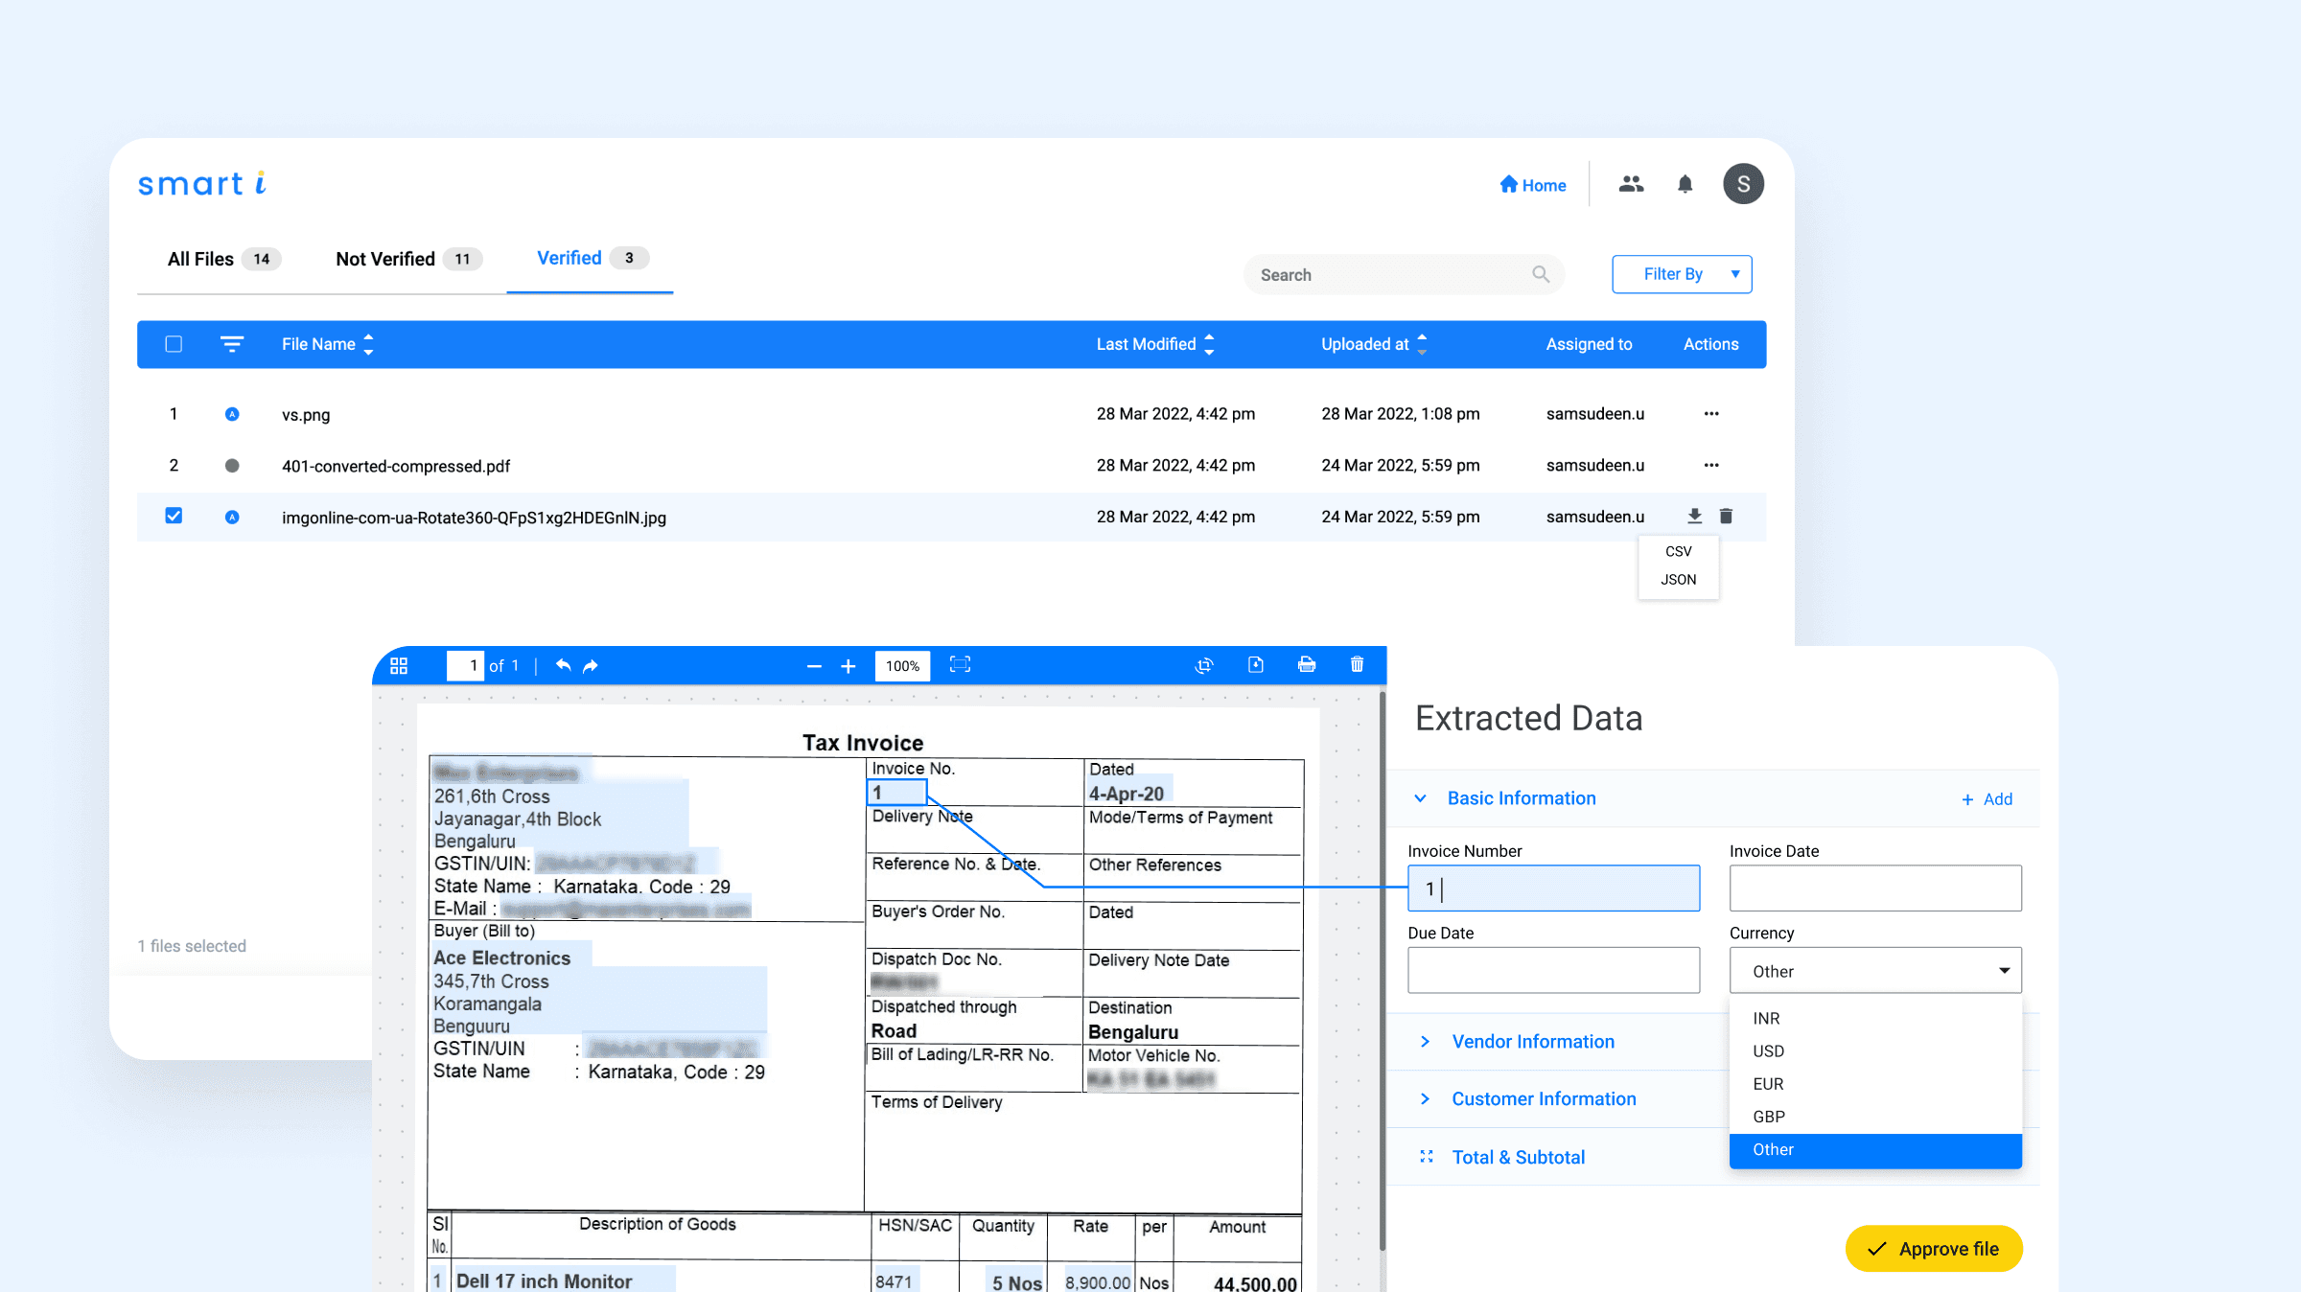Click the download icon for selected file
The image size is (2301, 1292).
pos(1694,517)
